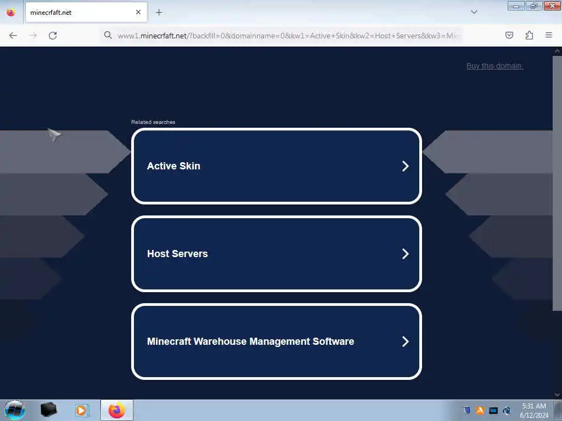Image resolution: width=562 pixels, height=421 pixels.
Task: Click the monitor display tray icon
Action: (x=493, y=410)
